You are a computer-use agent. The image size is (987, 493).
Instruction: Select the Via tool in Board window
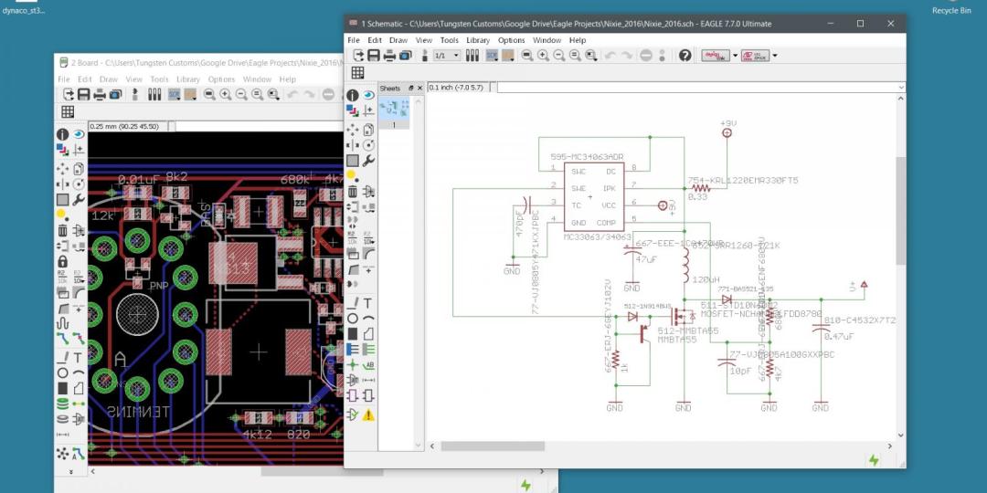(62, 404)
